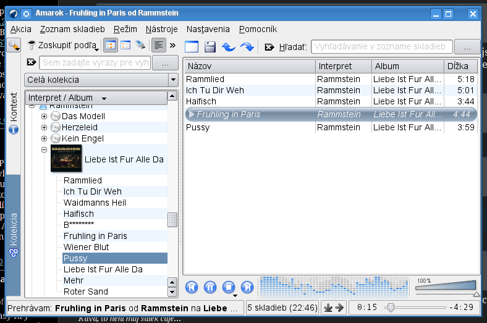This screenshot has height=323, width=487.
Task: Clear the collection filter field
Action: [x=32, y=62]
